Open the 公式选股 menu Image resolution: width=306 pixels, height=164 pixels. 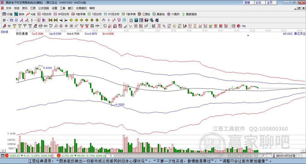coord(43,8)
